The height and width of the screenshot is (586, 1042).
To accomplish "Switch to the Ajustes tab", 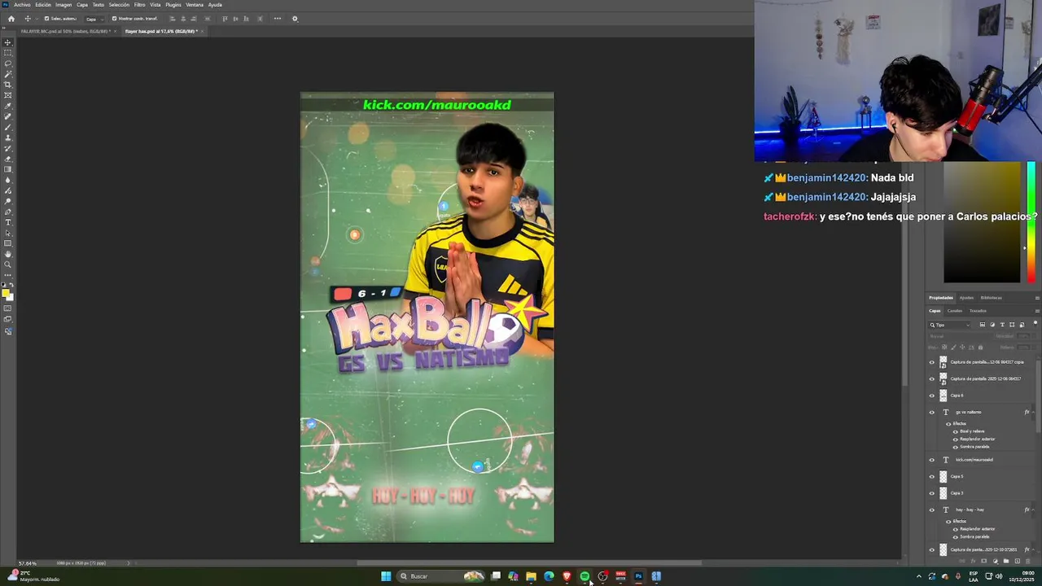I will point(966,298).
